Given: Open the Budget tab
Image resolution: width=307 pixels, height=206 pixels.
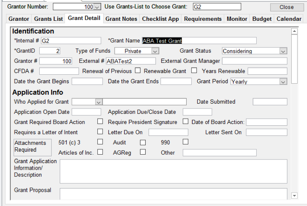Looking at the screenshot, I should (x=262, y=19).
